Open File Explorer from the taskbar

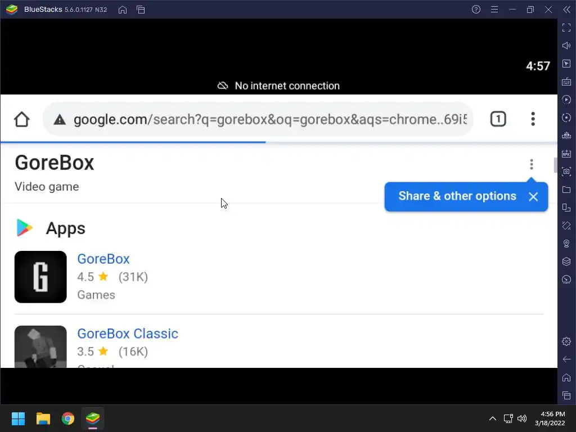43,418
